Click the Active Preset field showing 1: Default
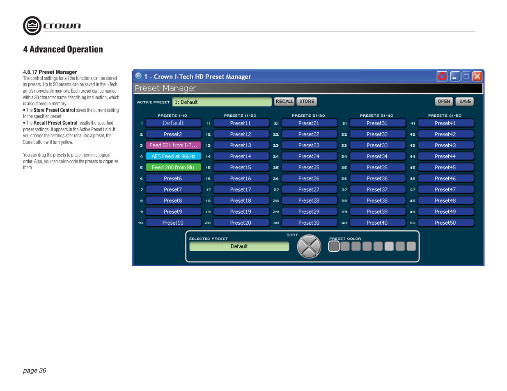The width and height of the screenshot is (507, 391). click(x=222, y=102)
